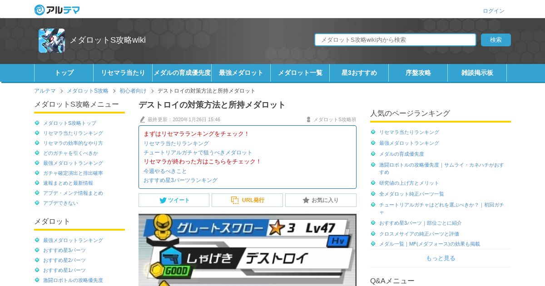Open the トップ nav tab

[64, 73]
